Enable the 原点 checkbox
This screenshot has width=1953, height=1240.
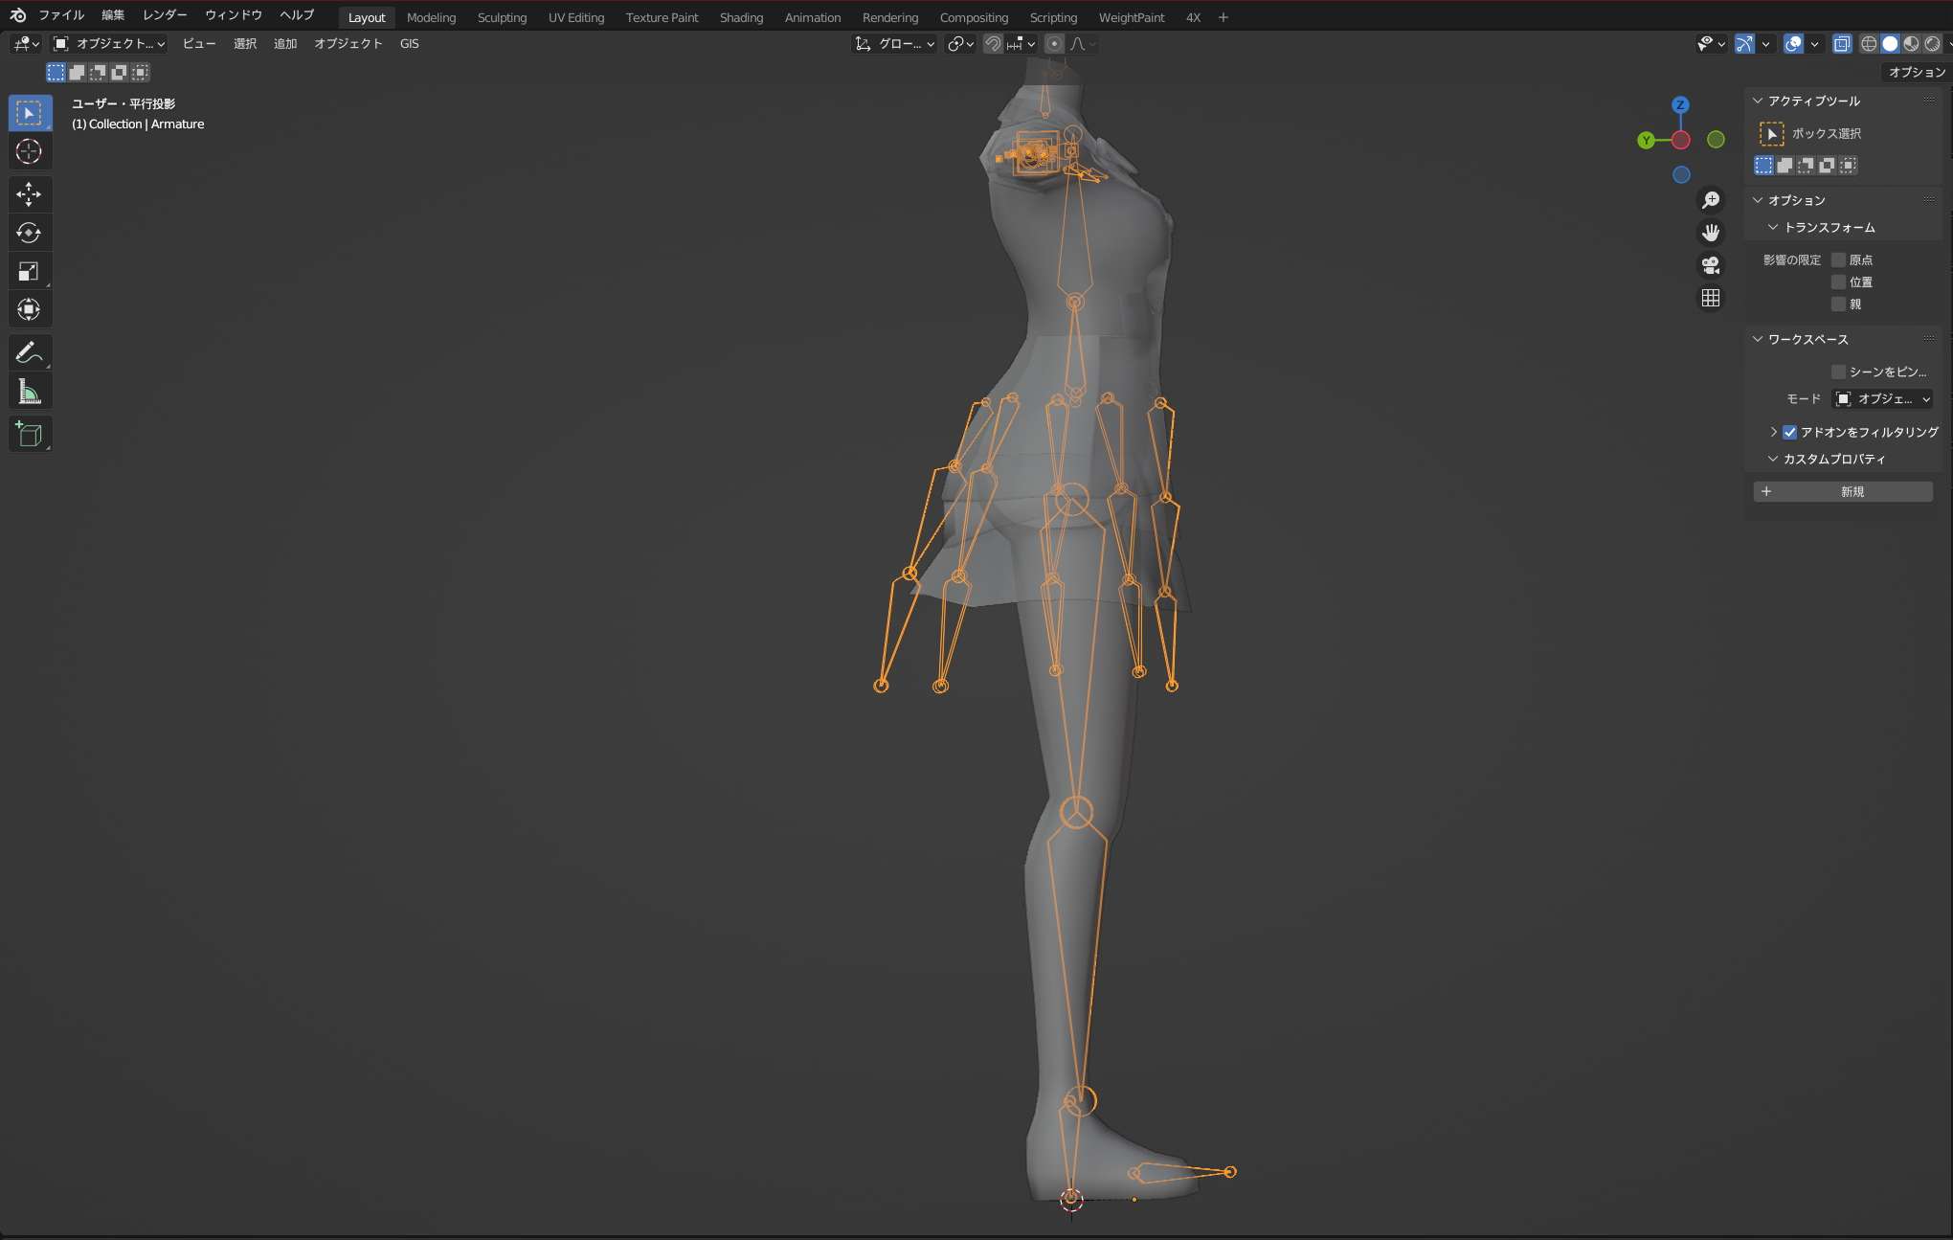click(1838, 259)
